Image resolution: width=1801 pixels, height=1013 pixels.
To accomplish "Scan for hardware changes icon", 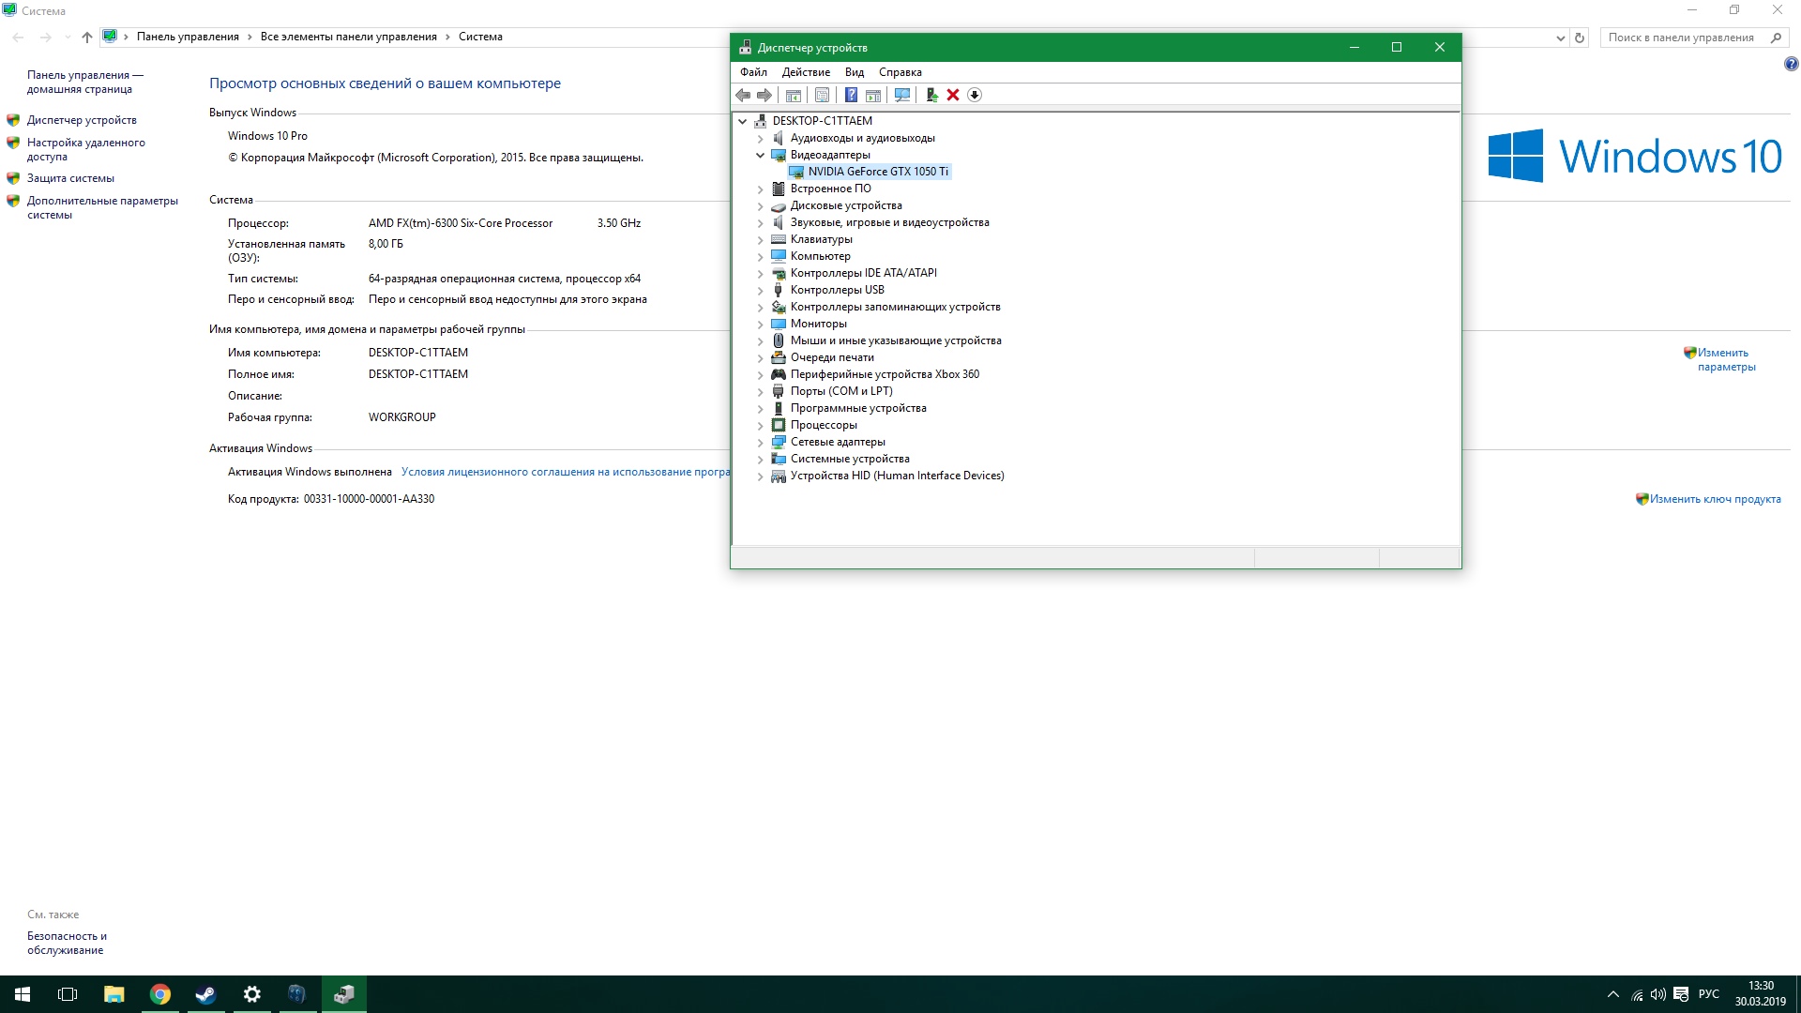I will 902,95.
